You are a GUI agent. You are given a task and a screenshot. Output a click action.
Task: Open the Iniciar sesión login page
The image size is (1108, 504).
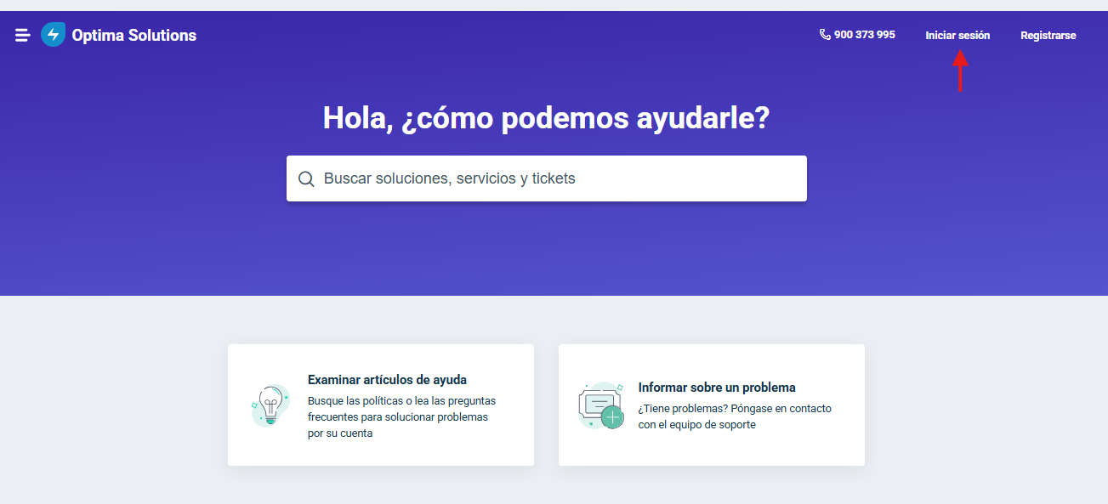[957, 36]
